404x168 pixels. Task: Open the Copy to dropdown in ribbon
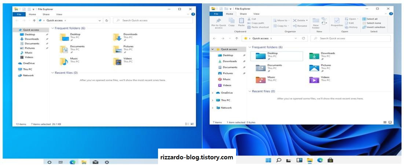tap(281, 26)
